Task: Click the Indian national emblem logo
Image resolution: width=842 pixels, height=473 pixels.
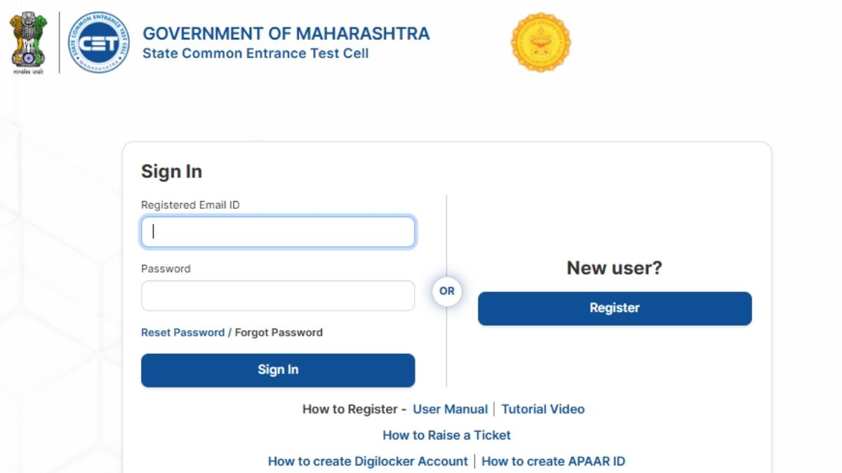Action: click(28, 42)
